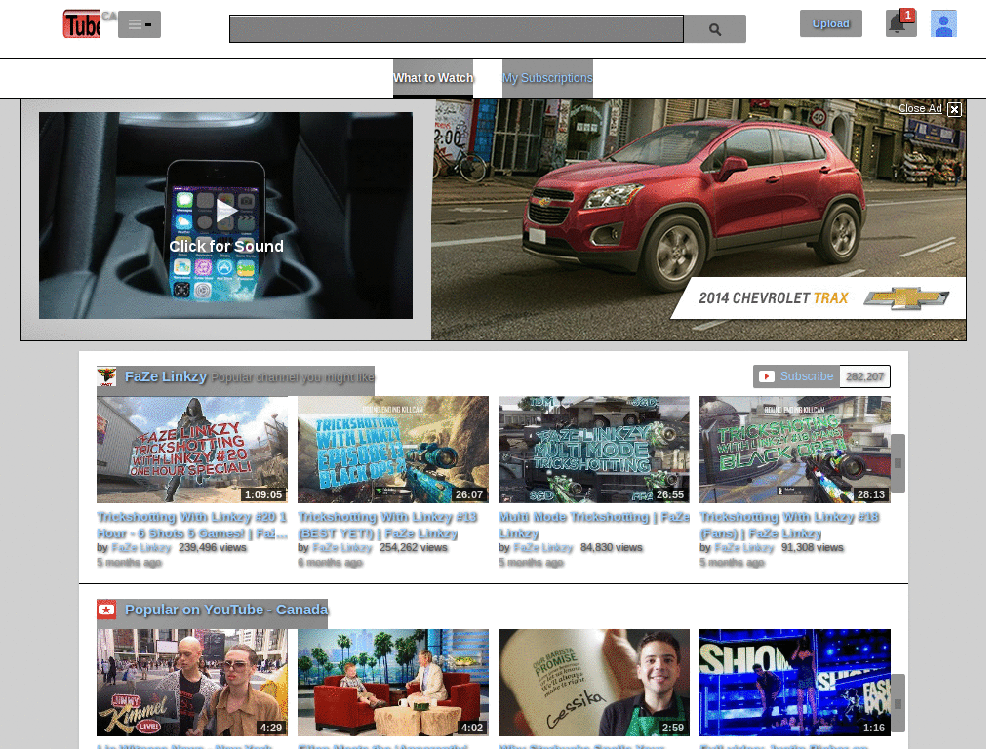Screen dimensions: 999x749
Task: Click FaZe Linkzy author under 84,830 views video
Action: [x=542, y=548]
